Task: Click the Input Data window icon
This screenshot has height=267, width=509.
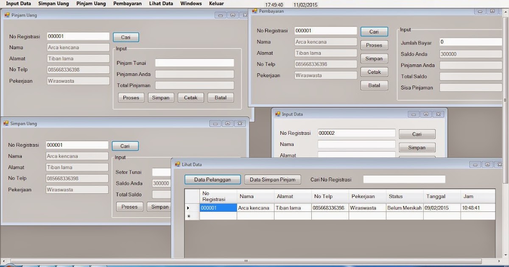Action: point(278,114)
